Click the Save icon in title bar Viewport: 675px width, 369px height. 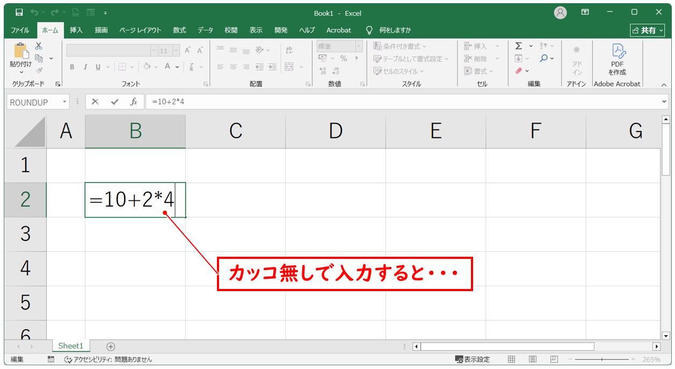point(19,12)
